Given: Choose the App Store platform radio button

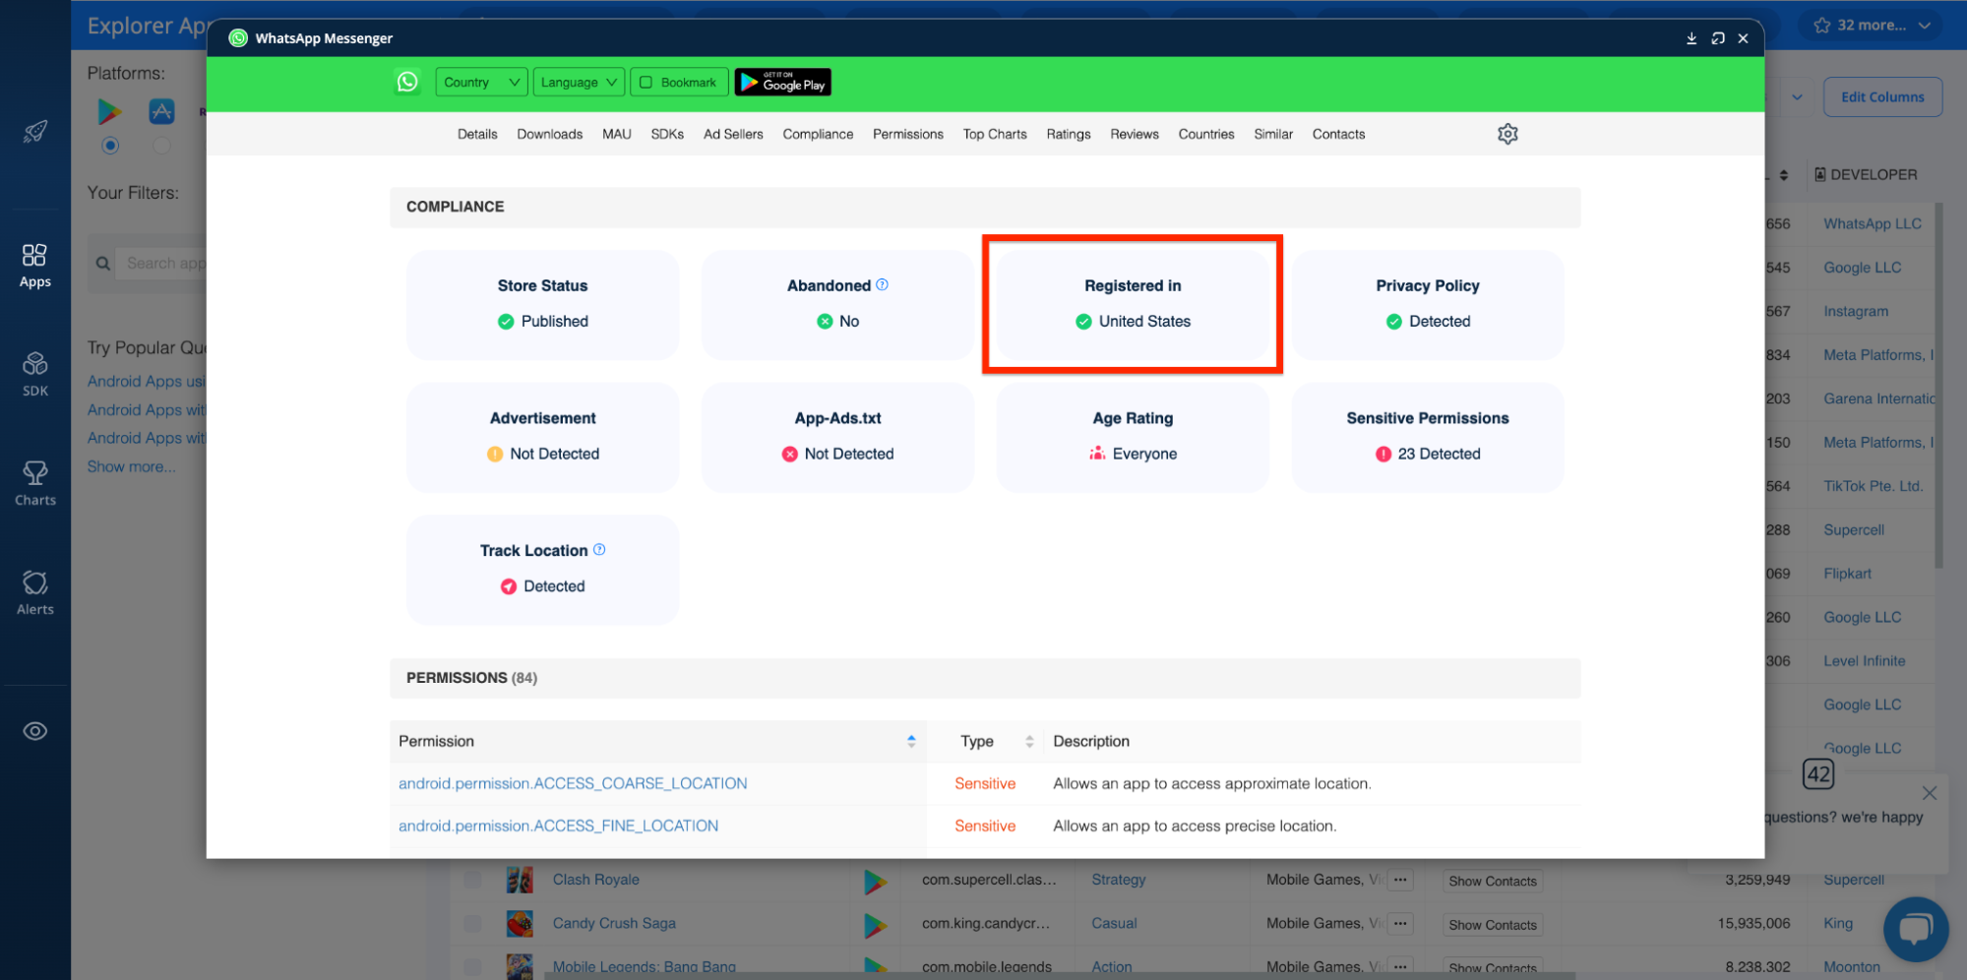Looking at the screenshot, I should click(x=161, y=146).
